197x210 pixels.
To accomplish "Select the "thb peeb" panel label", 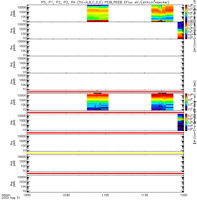I will pyautogui.click(x=13, y=30).
